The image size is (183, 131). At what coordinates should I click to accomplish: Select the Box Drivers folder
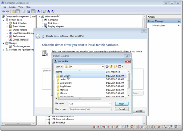click(65, 76)
